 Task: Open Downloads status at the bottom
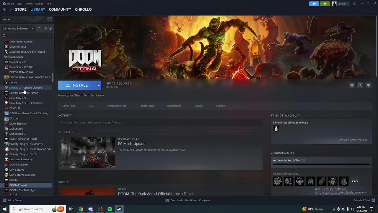click(188, 200)
